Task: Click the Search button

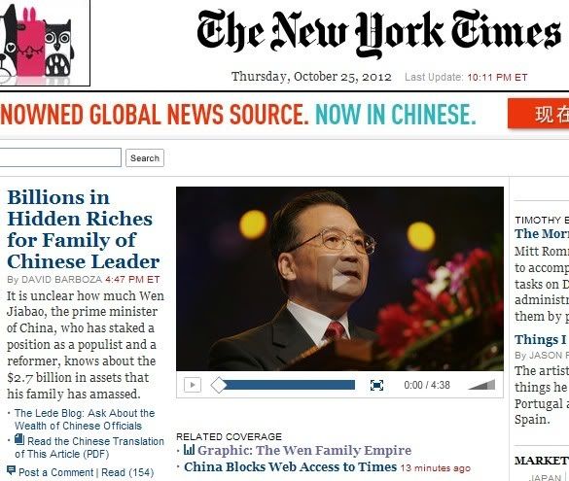Action: [145, 158]
